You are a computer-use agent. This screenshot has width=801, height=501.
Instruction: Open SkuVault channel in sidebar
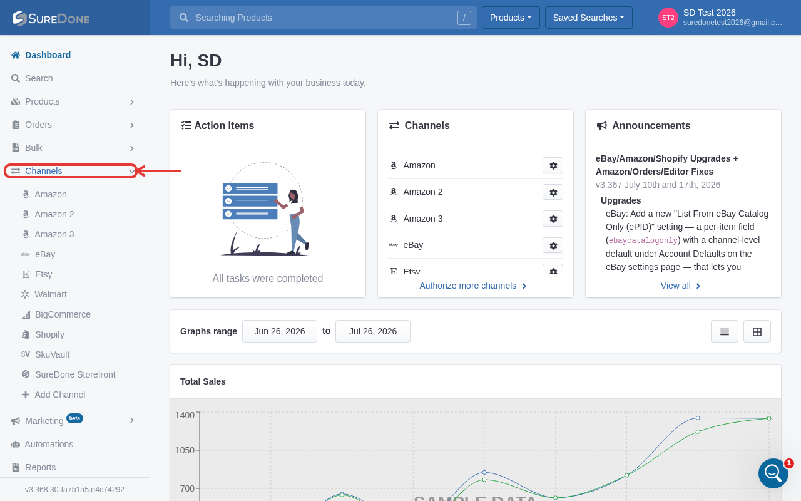click(x=53, y=354)
